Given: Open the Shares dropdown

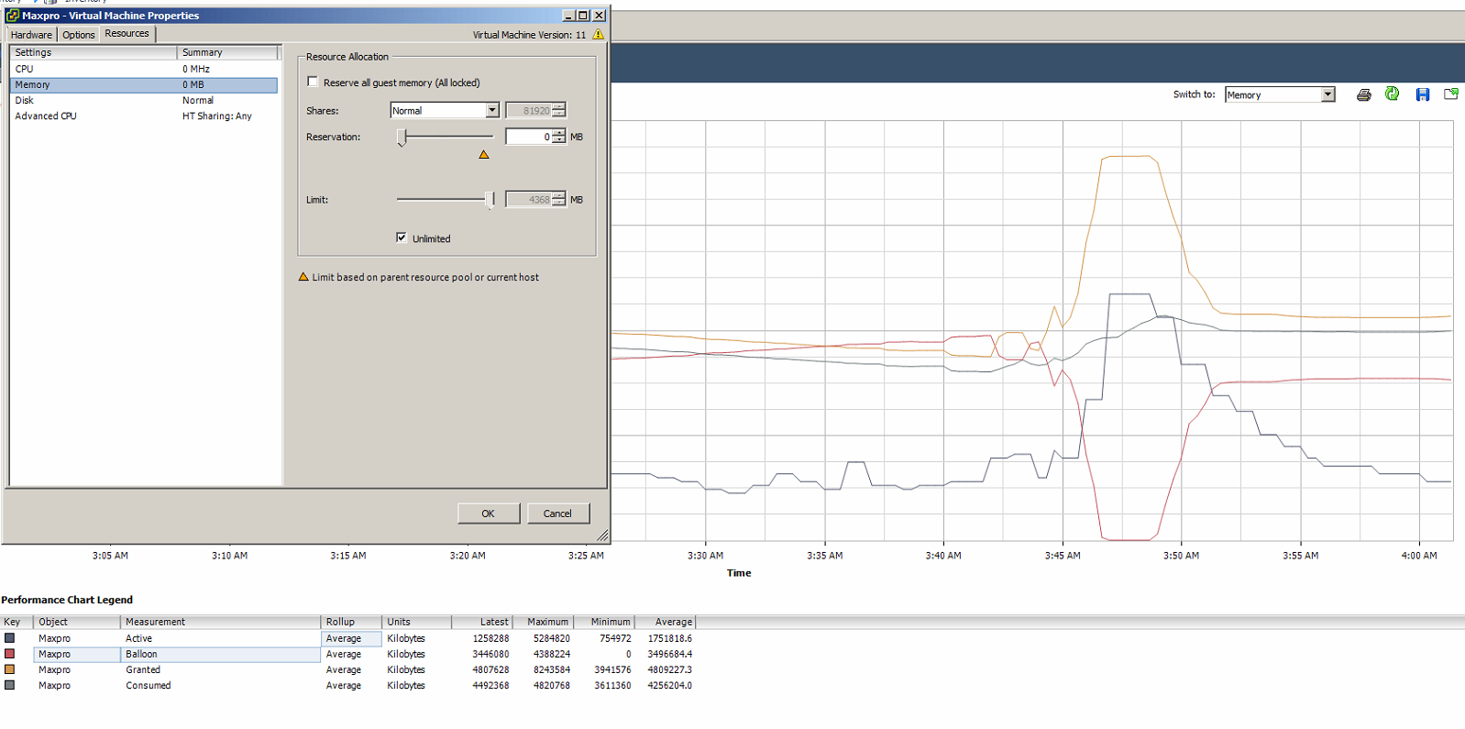Looking at the screenshot, I should tap(491, 110).
